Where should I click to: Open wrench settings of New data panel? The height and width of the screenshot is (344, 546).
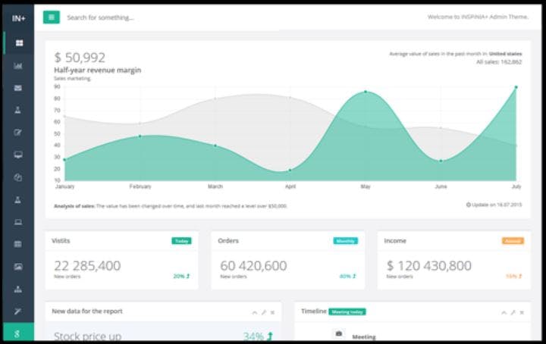tap(264, 313)
